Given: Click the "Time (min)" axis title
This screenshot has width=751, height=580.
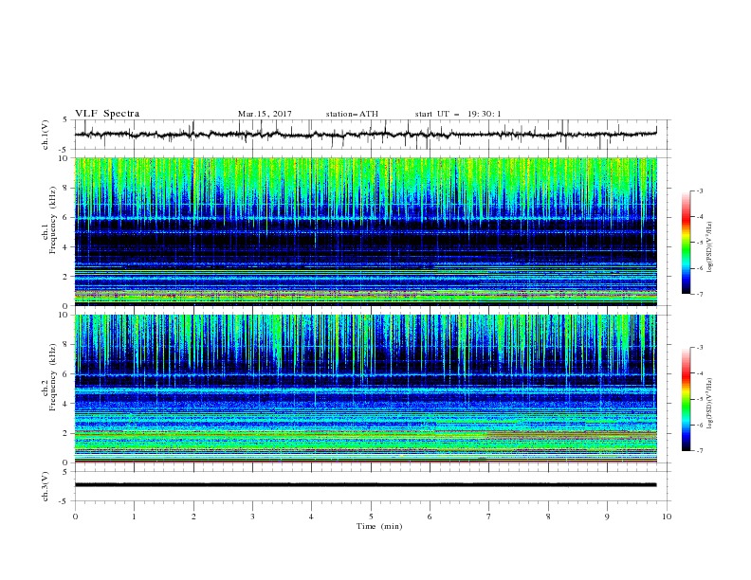Looking at the screenshot, I should (379, 526).
